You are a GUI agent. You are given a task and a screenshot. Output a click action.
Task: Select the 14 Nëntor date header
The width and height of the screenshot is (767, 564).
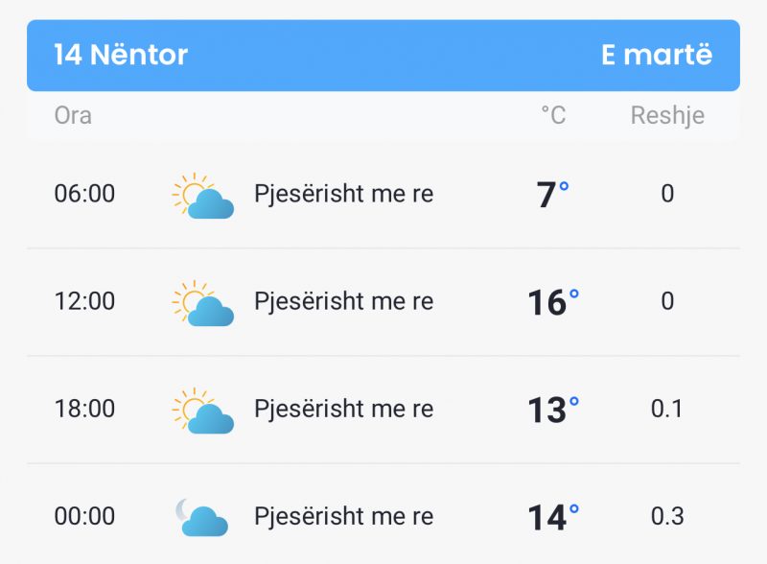click(121, 55)
